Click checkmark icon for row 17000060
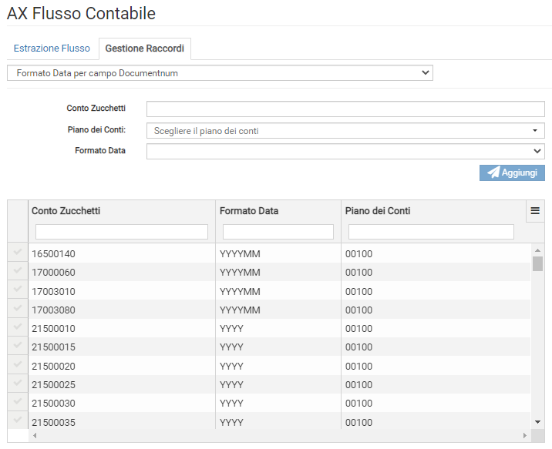The height and width of the screenshot is (449, 552). (18, 271)
